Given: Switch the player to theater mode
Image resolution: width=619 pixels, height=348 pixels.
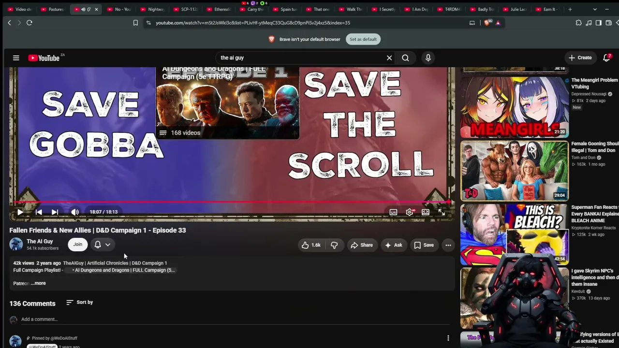Looking at the screenshot, I should (x=426, y=212).
